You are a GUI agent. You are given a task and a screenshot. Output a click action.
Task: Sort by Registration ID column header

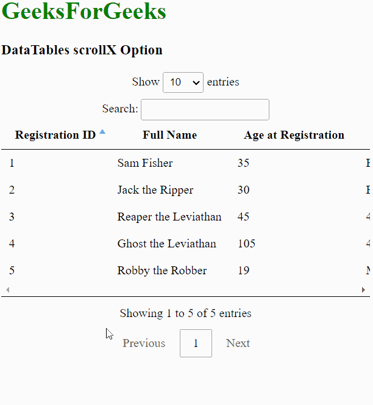click(55, 135)
